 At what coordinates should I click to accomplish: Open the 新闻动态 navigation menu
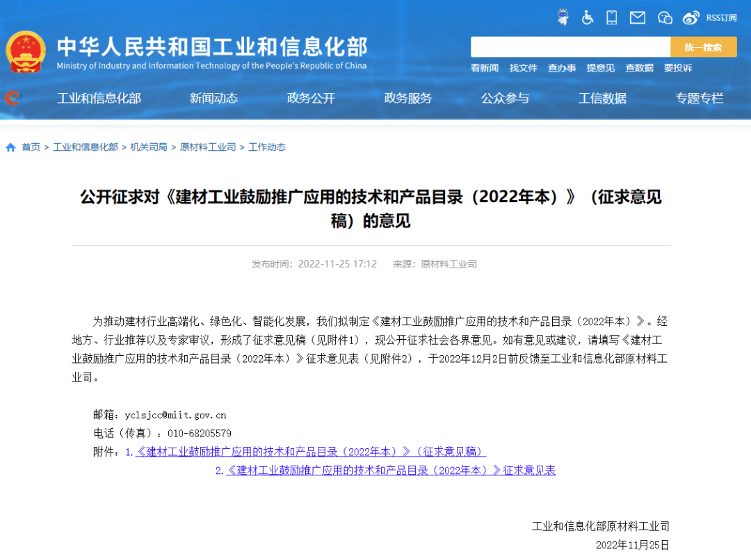click(213, 99)
